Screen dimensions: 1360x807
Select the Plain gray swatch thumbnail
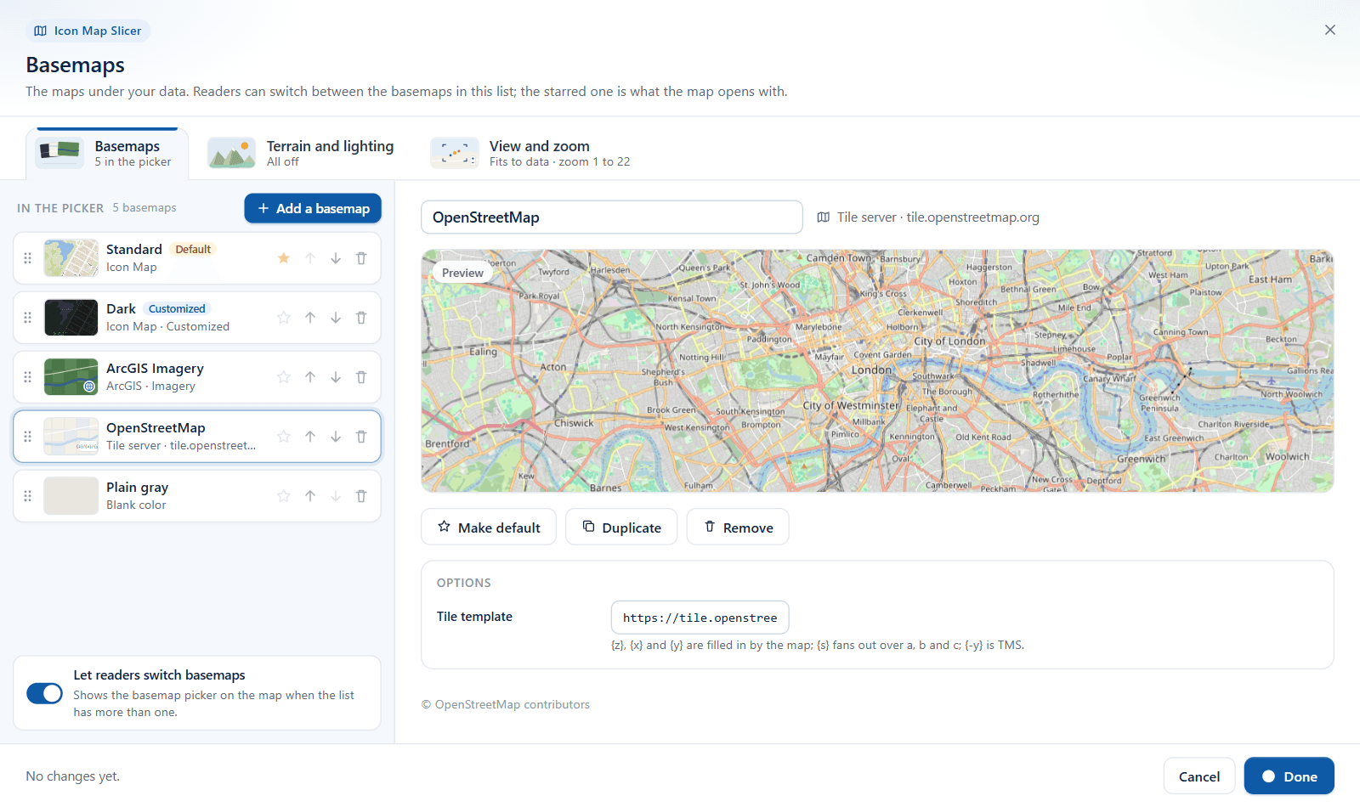[x=71, y=496]
